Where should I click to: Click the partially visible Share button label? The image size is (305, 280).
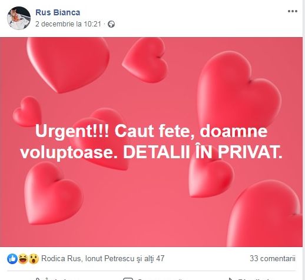(x=253, y=279)
